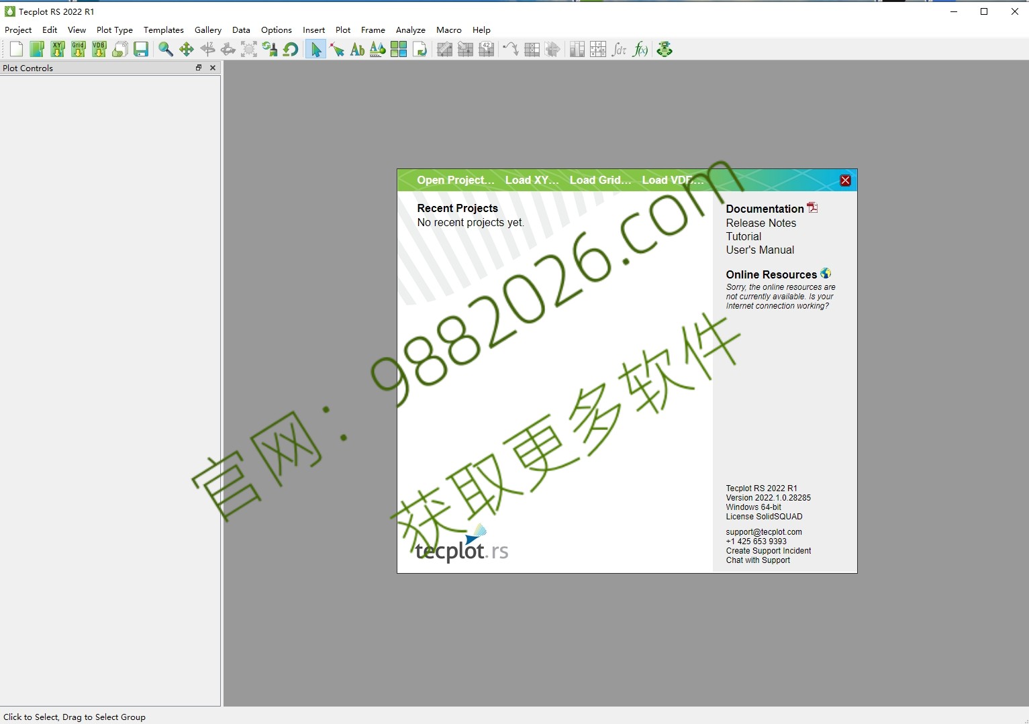Screen dimensions: 1029x724
Task: Click the fit to view icon
Action: coord(249,49)
